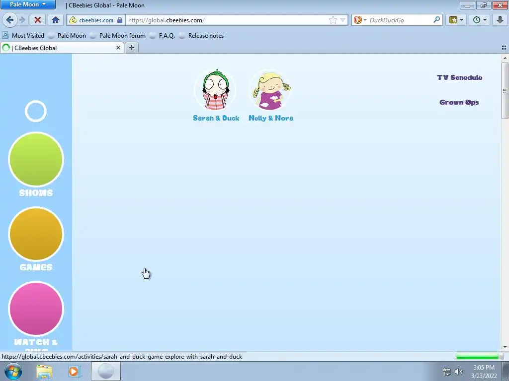Click the Pale Moon taskbar button
509x381 pixels.
click(x=105, y=371)
